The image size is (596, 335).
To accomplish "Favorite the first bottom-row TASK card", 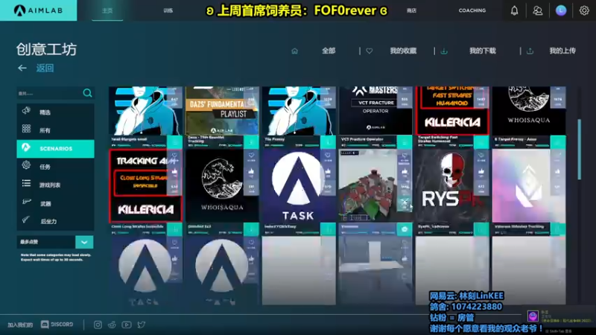I will [174, 243].
